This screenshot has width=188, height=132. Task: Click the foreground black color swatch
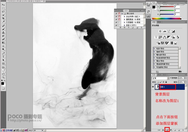pyautogui.click(x=3, y=83)
